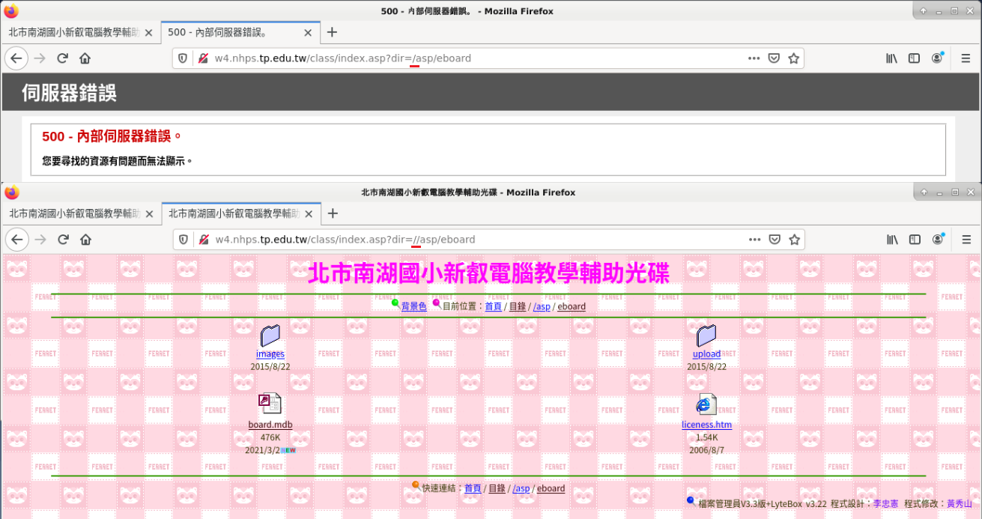
Task: Open the images folder link
Action: (x=270, y=354)
